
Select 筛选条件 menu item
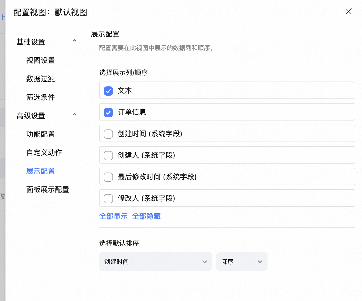coord(41,97)
